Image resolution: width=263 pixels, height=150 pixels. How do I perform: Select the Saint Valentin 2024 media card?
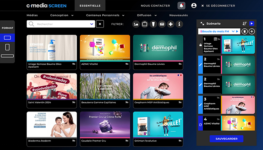(52, 91)
